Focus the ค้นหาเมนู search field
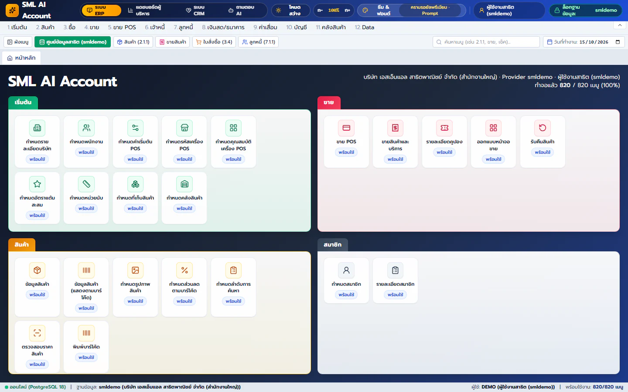Viewport: 628px width, 392px height. point(486,42)
